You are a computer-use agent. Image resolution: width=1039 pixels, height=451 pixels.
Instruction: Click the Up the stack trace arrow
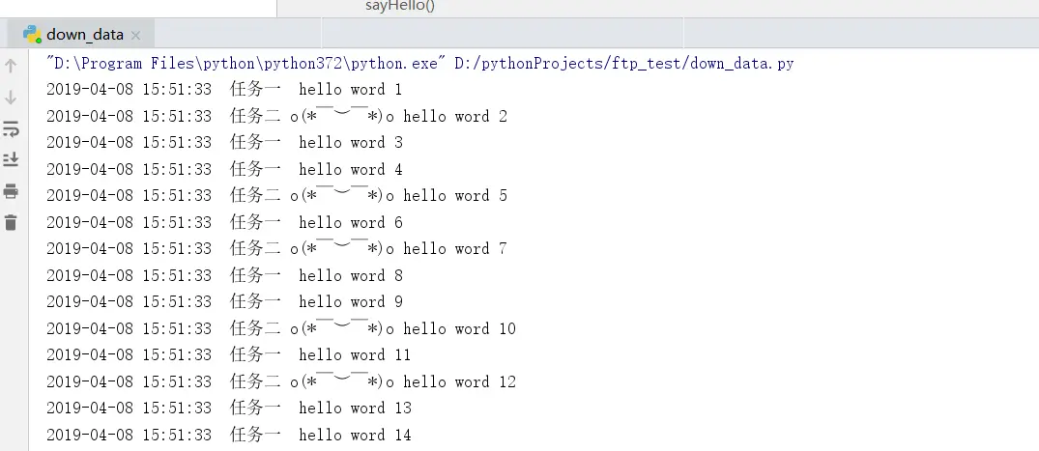click(x=11, y=66)
